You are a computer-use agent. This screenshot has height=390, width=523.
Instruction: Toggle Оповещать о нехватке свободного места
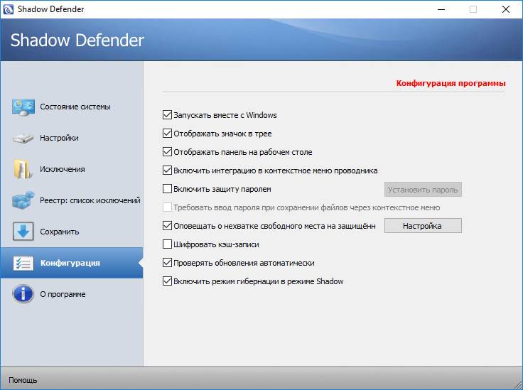tap(167, 226)
